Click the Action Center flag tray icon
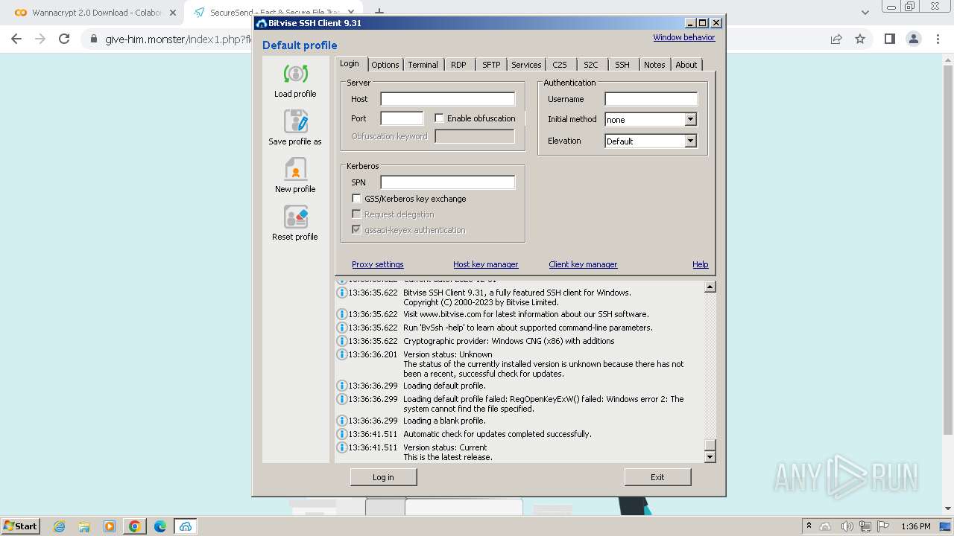954x536 pixels. [883, 526]
